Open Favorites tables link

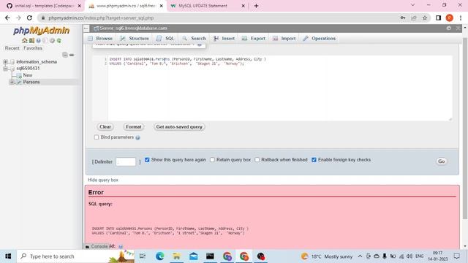coord(33,48)
